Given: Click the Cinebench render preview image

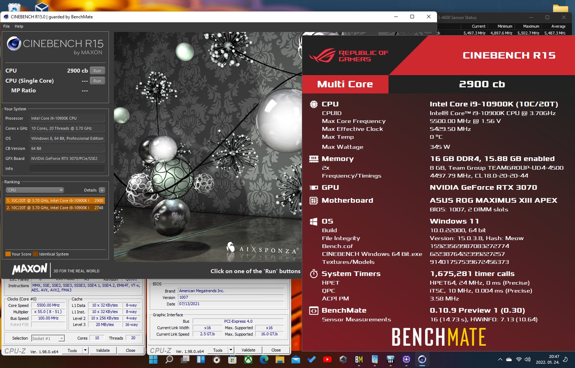Looking at the screenshot, I should coord(208,147).
